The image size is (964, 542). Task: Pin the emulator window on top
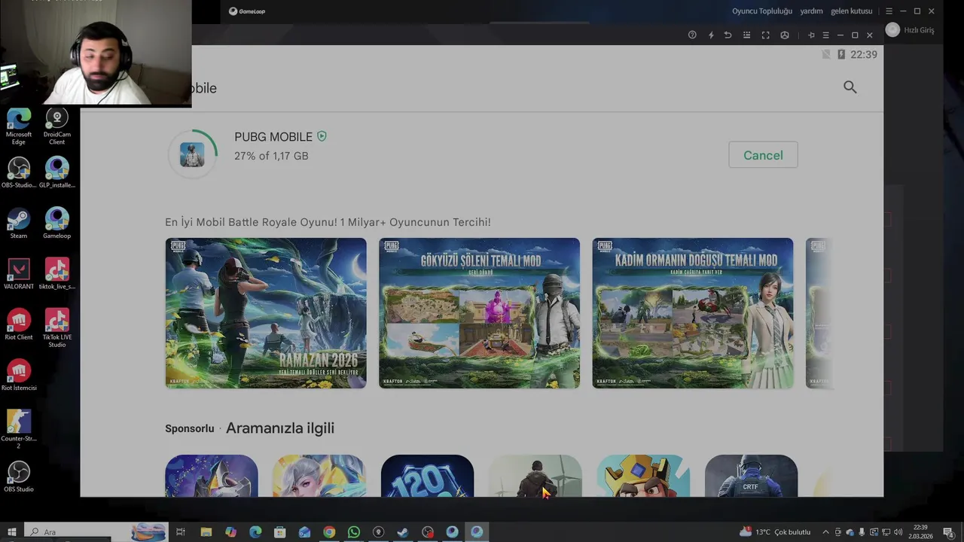pyautogui.click(x=811, y=35)
